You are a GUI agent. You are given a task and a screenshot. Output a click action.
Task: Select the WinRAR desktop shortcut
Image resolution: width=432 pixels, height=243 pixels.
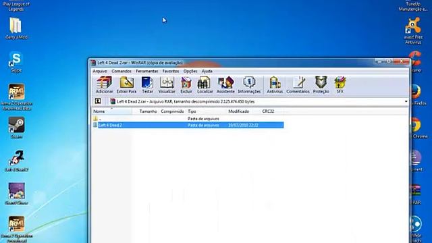click(x=416, y=194)
